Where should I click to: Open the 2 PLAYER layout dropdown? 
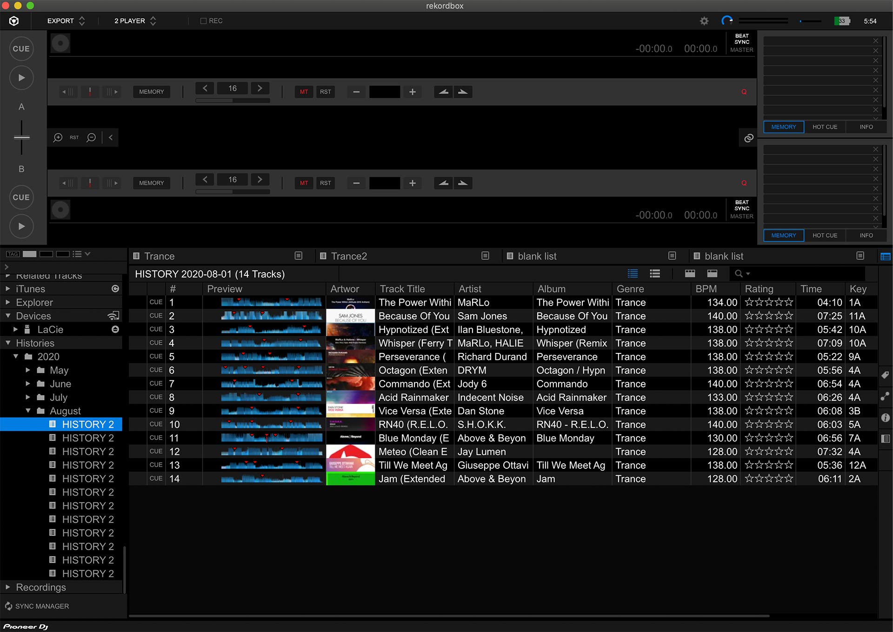point(135,21)
